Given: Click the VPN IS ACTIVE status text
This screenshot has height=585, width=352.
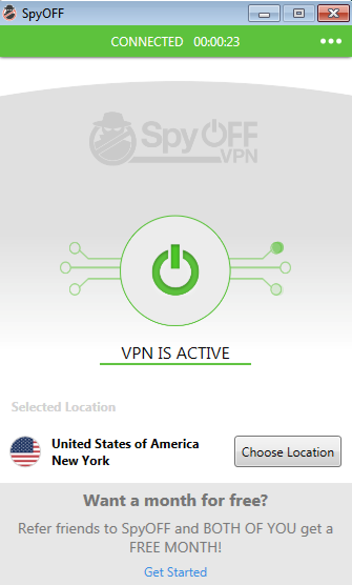Looking at the screenshot, I should [175, 353].
